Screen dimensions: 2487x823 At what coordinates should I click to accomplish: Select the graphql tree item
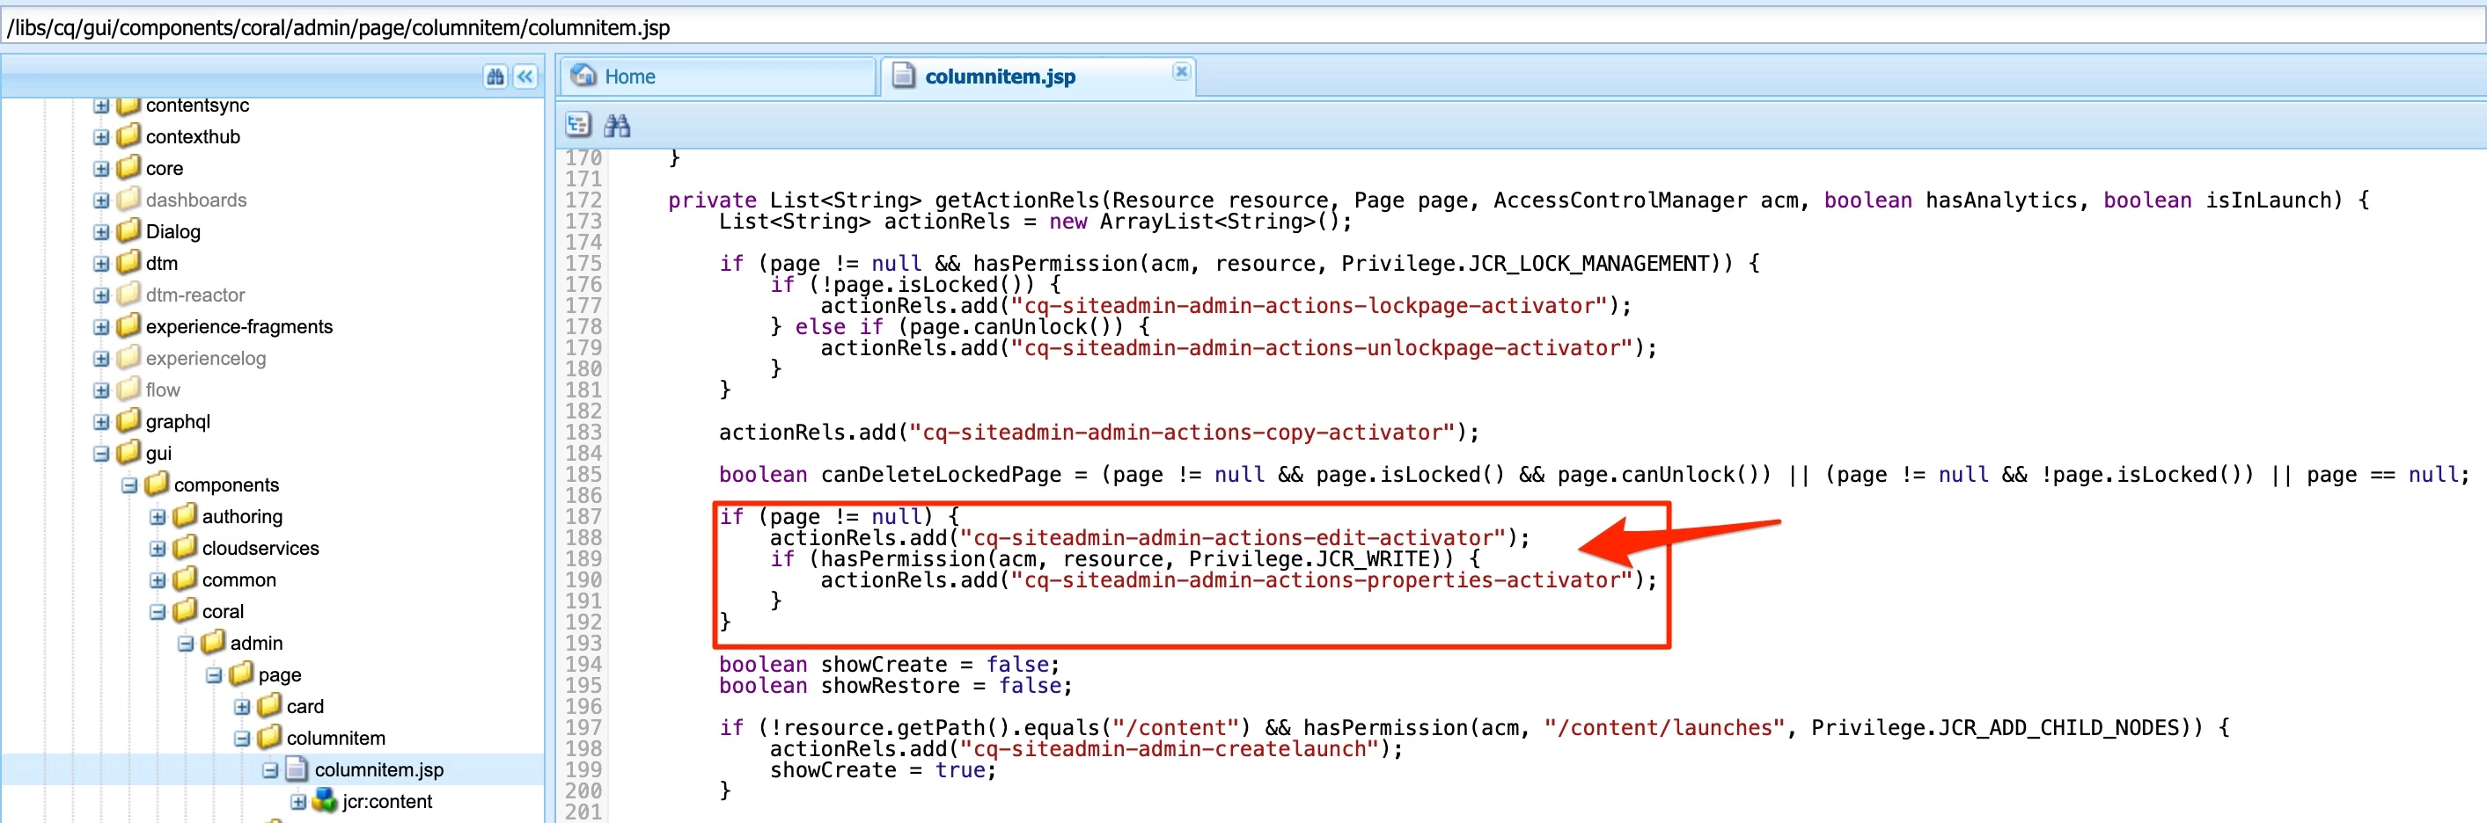(178, 422)
